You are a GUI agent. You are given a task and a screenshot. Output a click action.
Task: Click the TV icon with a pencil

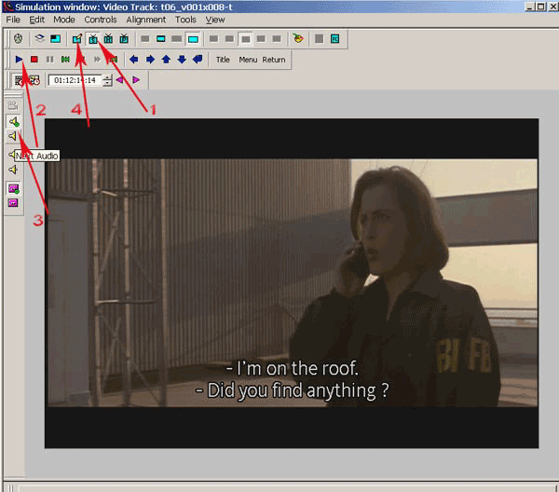(x=77, y=38)
